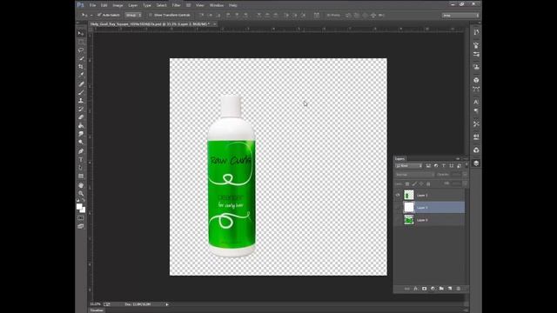Select the Brush tool
The width and height of the screenshot is (557, 313).
click(x=81, y=93)
